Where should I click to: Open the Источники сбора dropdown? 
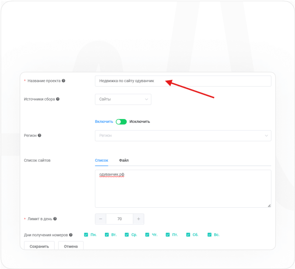(123, 99)
